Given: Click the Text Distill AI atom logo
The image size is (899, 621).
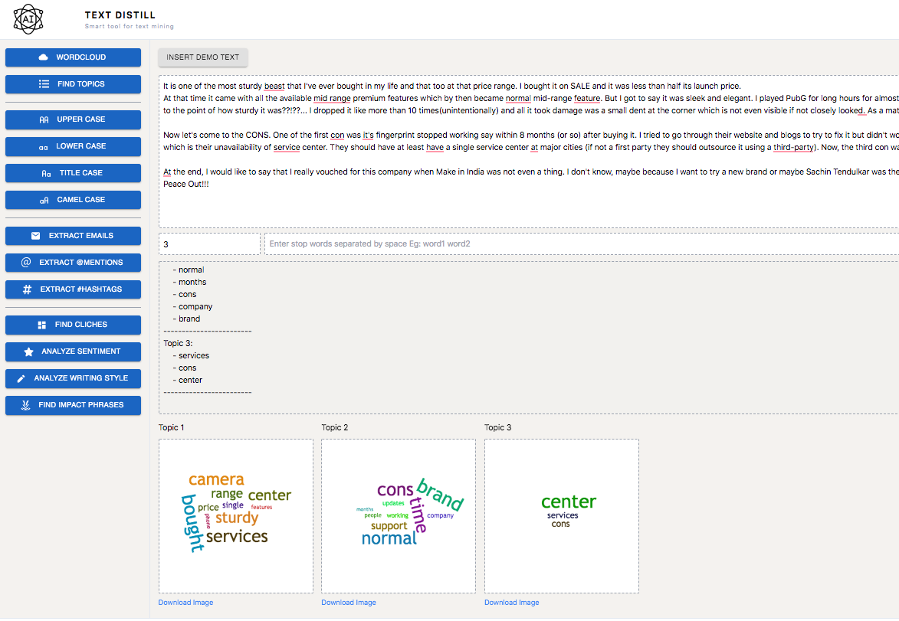Looking at the screenshot, I should click(x=29, y=19).
